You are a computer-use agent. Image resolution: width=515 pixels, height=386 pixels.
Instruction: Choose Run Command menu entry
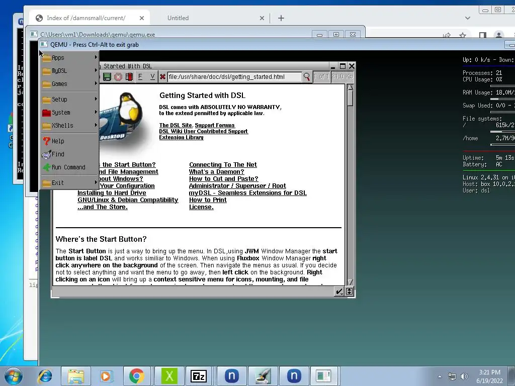click(x=69, y=167)
